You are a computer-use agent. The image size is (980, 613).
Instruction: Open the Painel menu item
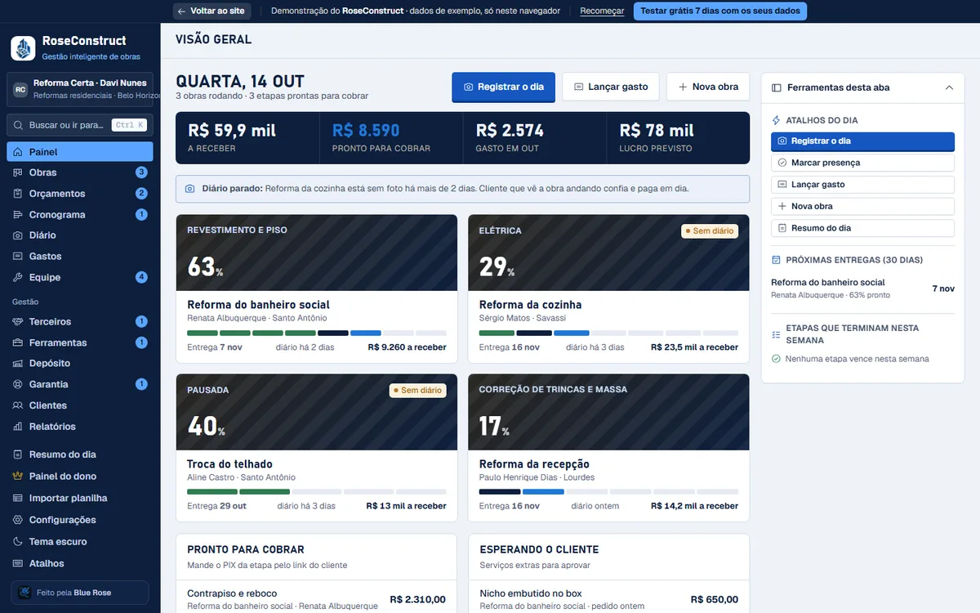click(80, 152)
